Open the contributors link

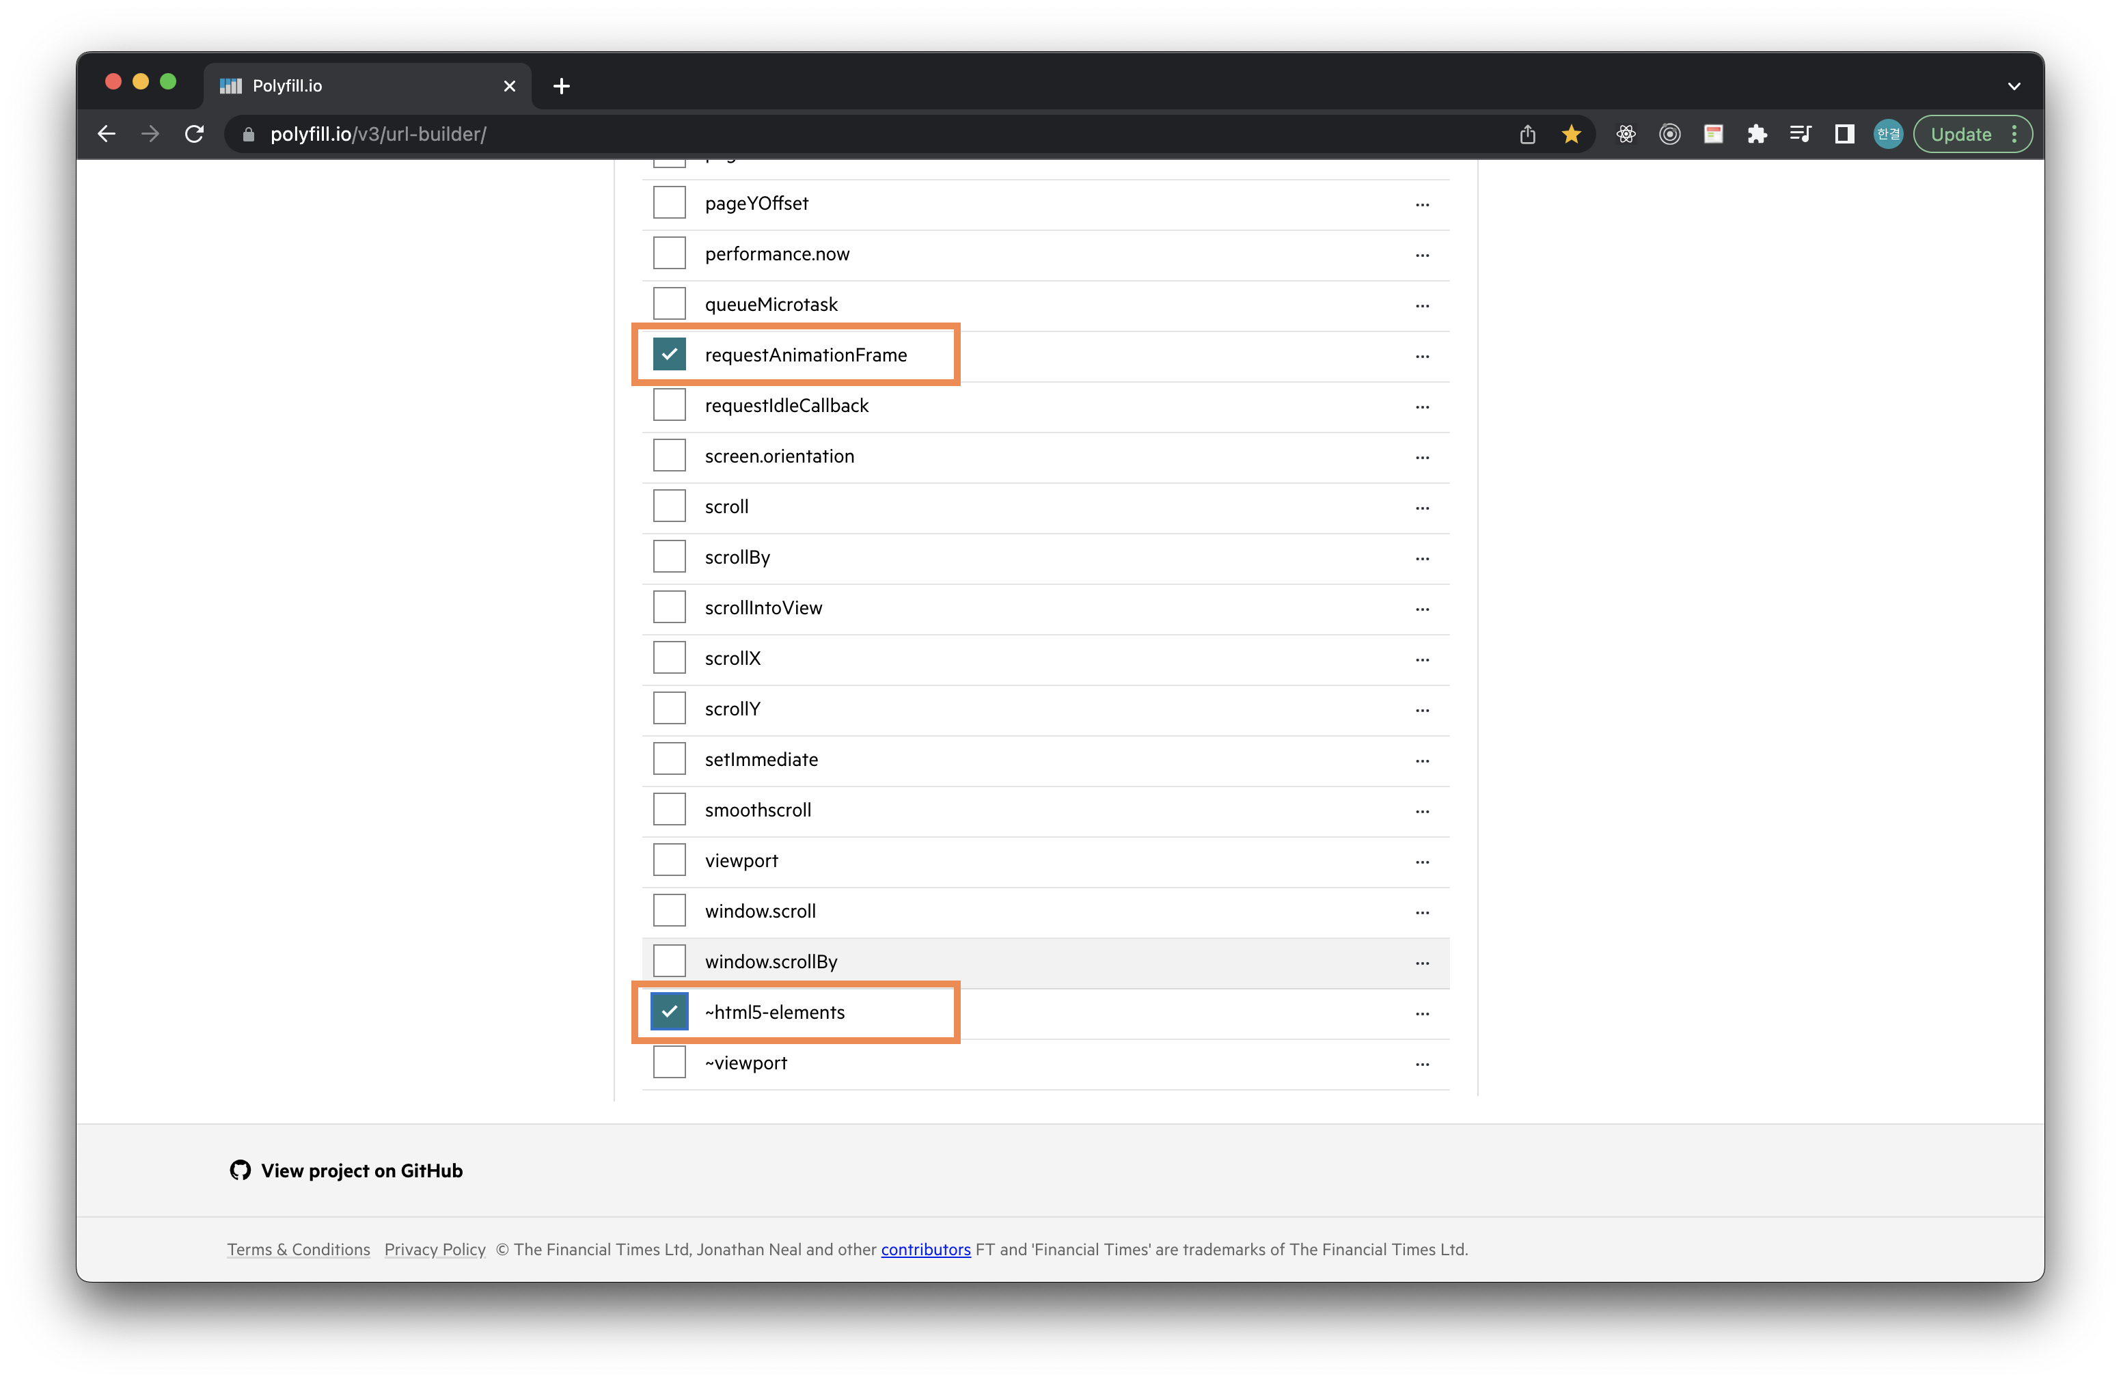pyautogui.click(x=925, y=1249)
